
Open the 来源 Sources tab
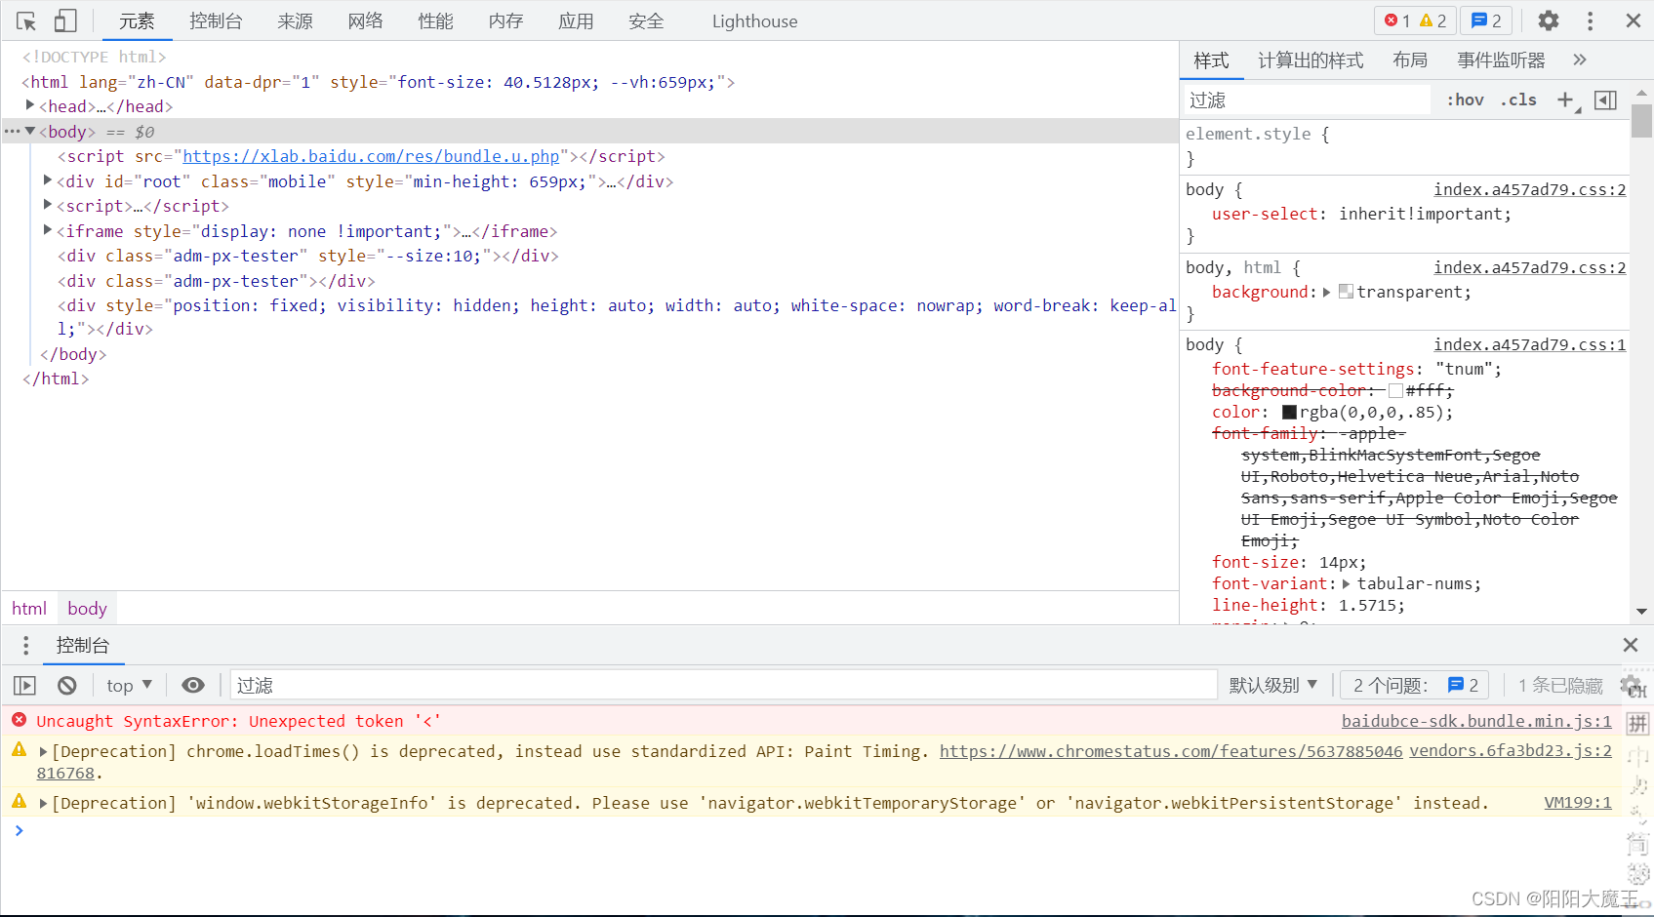click(295, 20)
